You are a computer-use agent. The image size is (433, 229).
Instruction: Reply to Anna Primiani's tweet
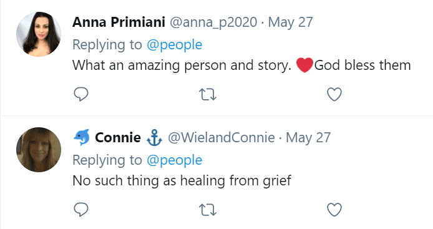click(81, 94)
